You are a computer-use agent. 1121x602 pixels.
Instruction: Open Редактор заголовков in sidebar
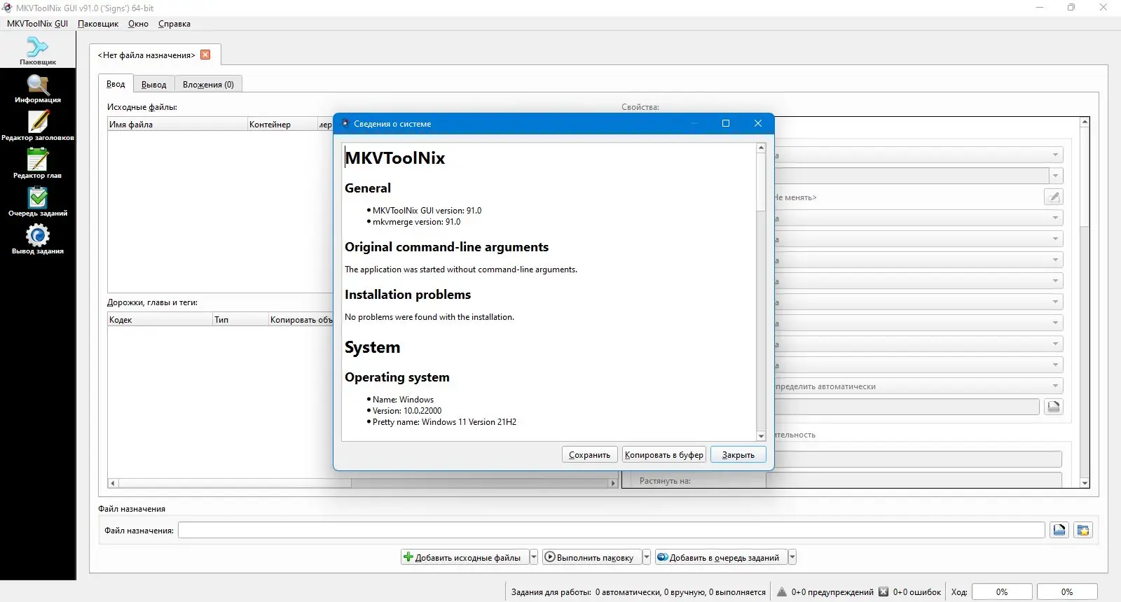(x=37, y=126)
